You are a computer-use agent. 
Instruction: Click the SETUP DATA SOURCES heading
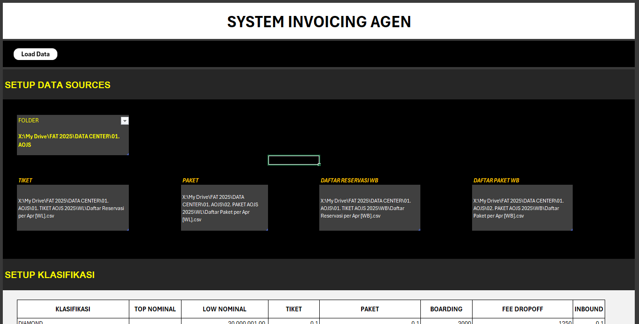[x=57, y=85]
